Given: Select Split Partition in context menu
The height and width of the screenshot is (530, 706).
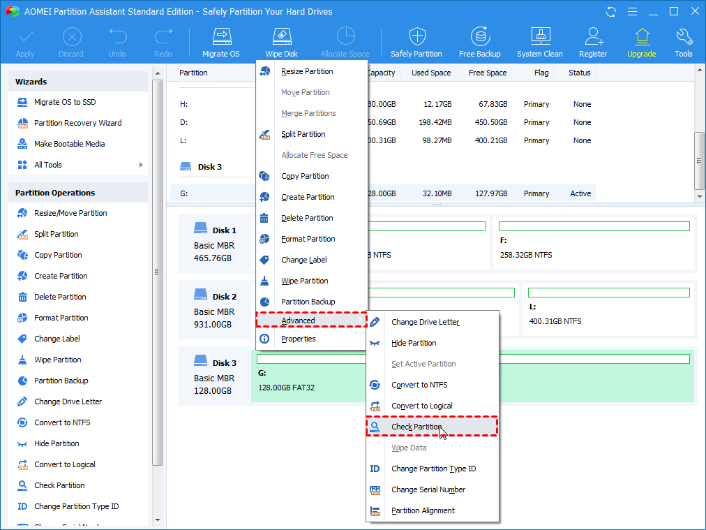Looking at the screenshot, I should (x=311, y=134).
